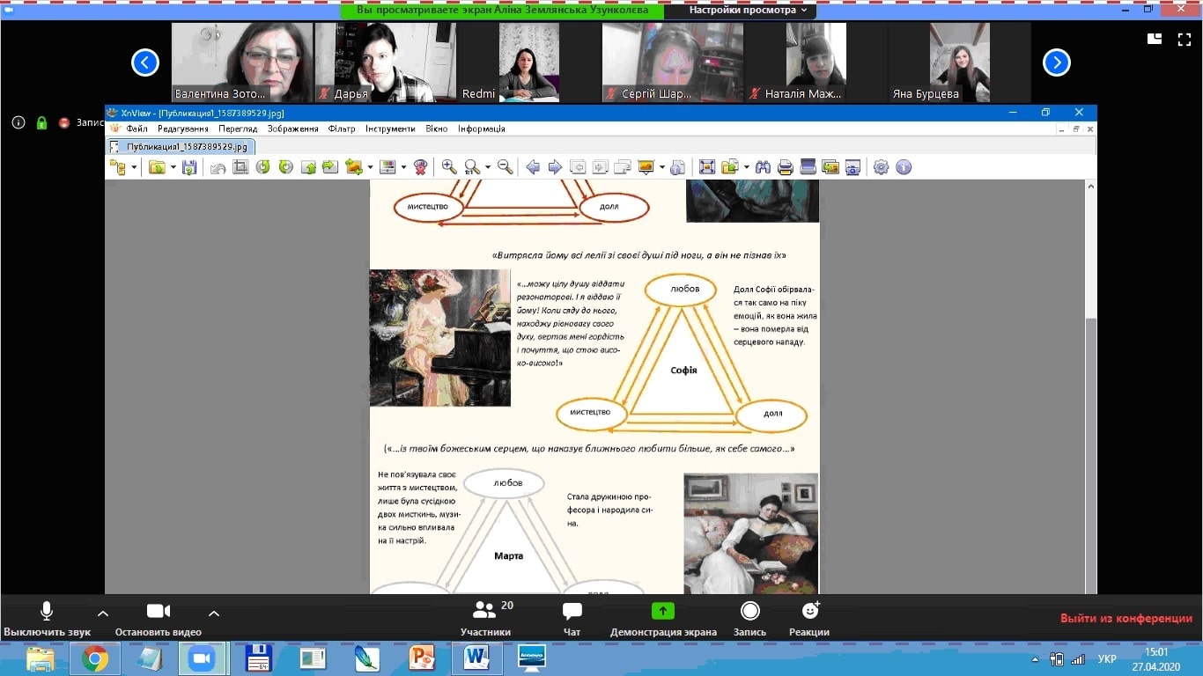Image resolution: width=1203 pixels, height=676 pixels.
Task: Open the Фільтр menu
Action: (x=342, y=129)
